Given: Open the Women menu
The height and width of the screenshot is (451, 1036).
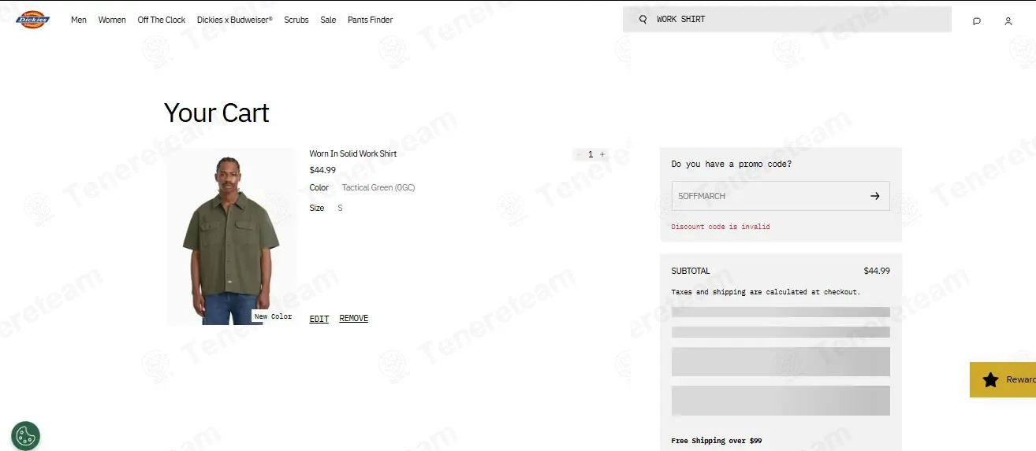Looking at the screenshot, I should 112,20.
